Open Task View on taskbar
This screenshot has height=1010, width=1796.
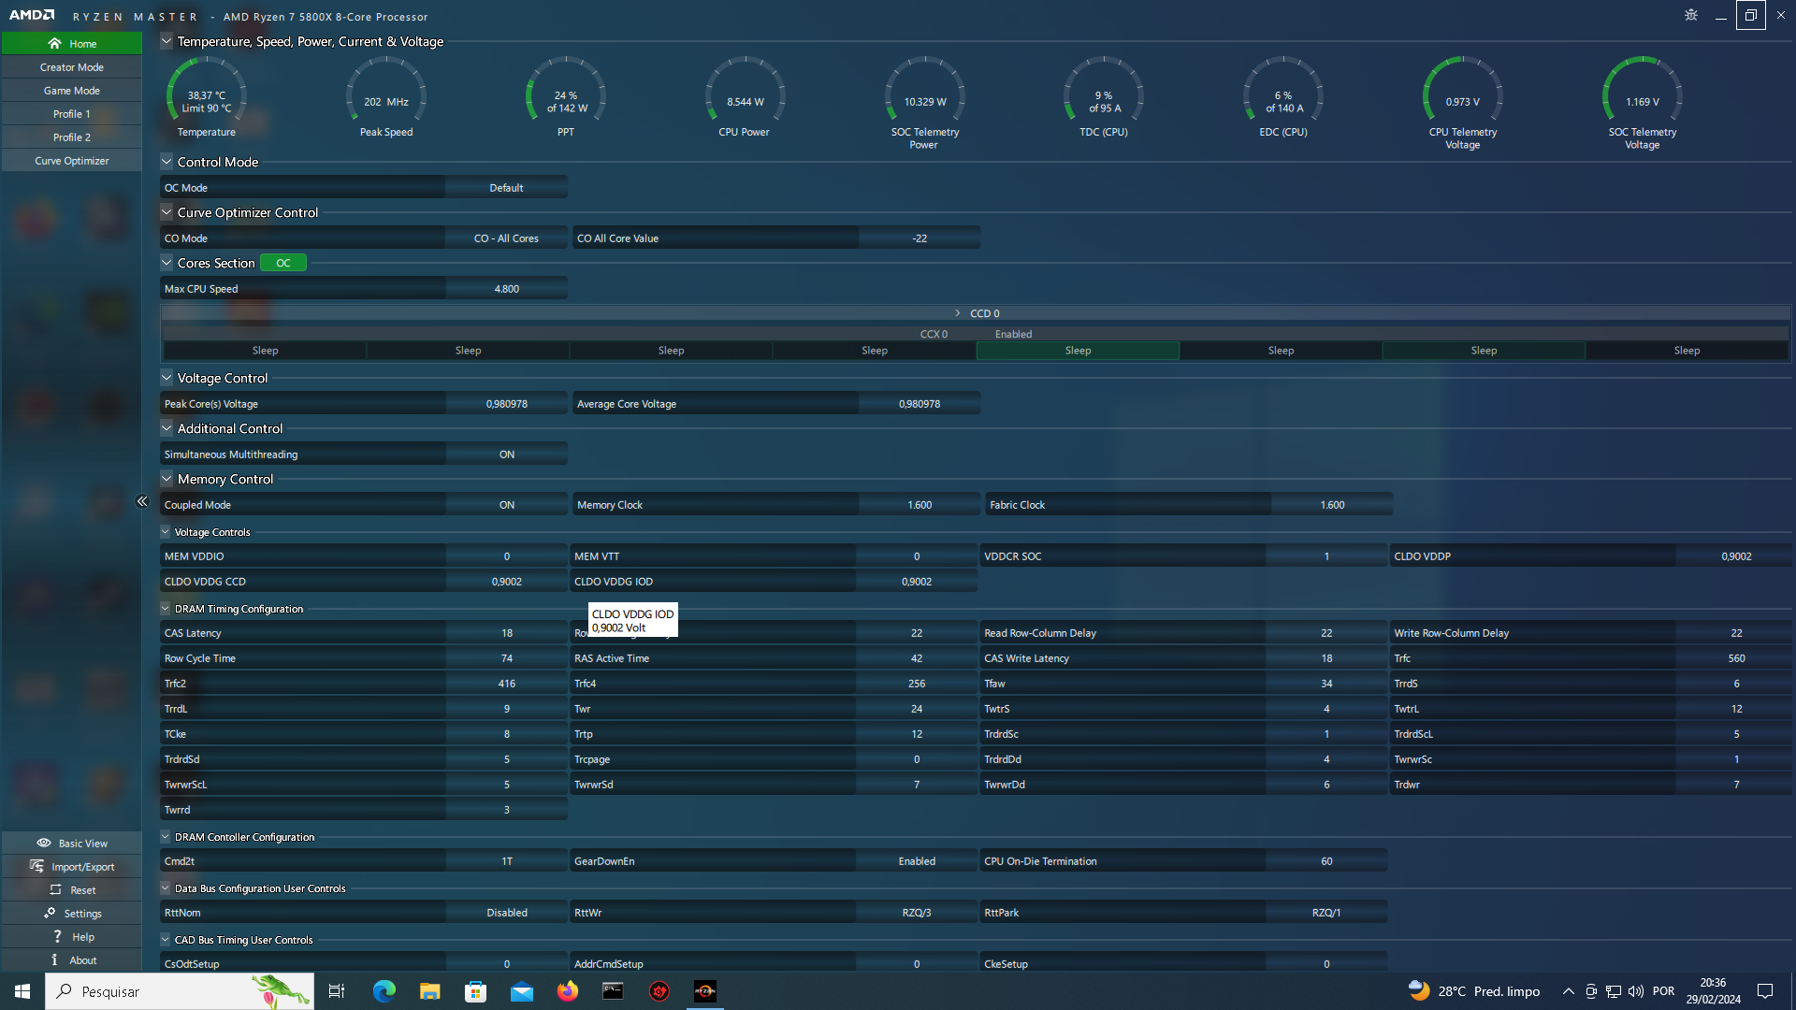coord(337,991)
